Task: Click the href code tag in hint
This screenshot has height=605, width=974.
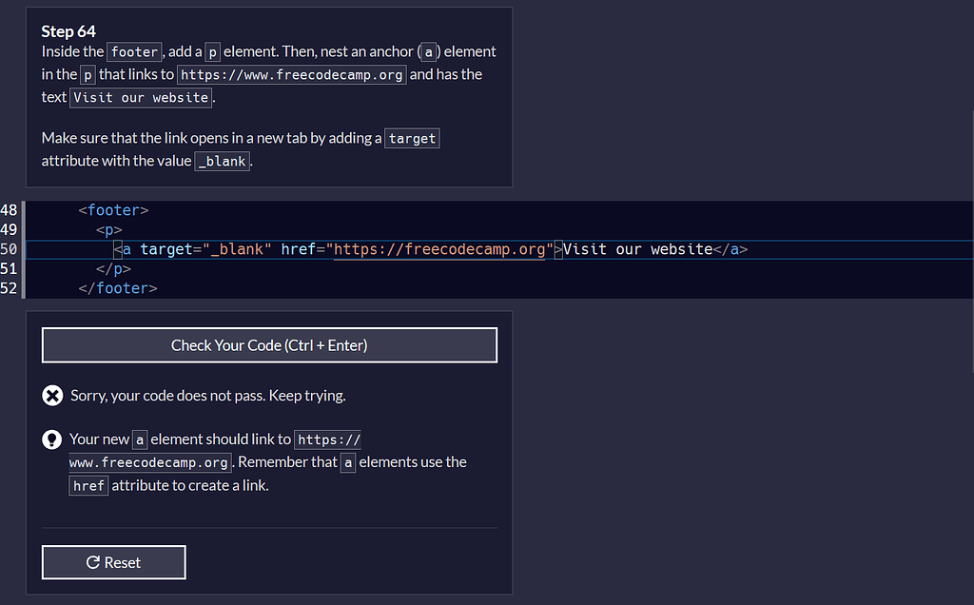Action: [88, 484]
